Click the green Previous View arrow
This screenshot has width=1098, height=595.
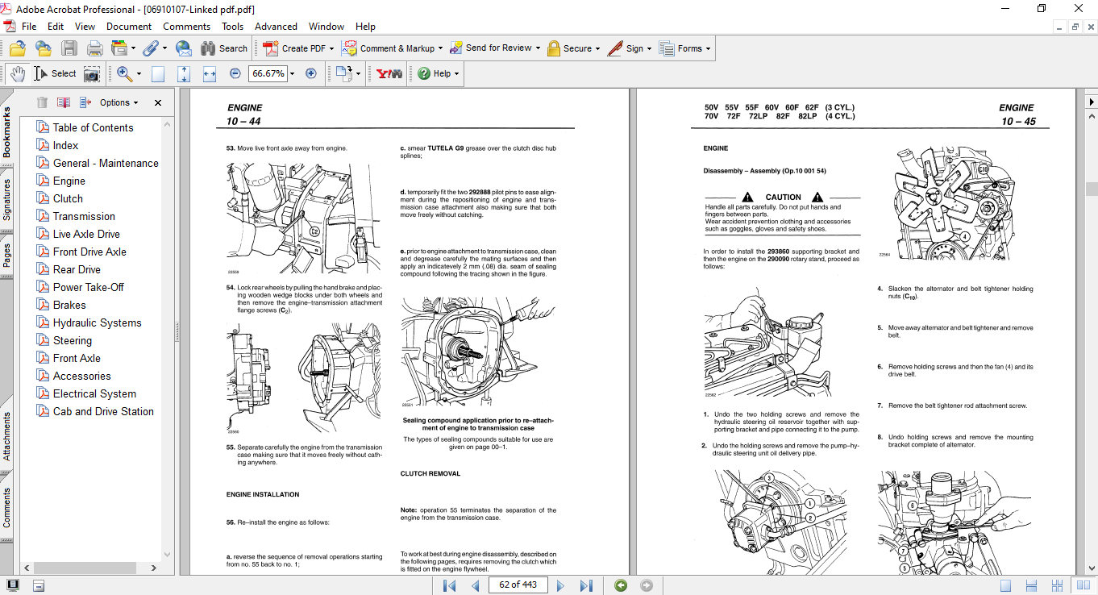point(620,585)
